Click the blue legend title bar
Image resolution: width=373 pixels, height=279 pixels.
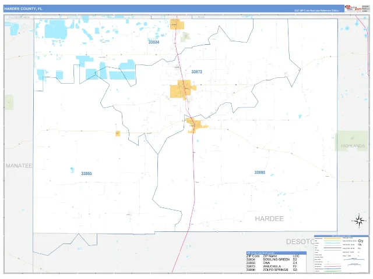click(x=342, y=236)
